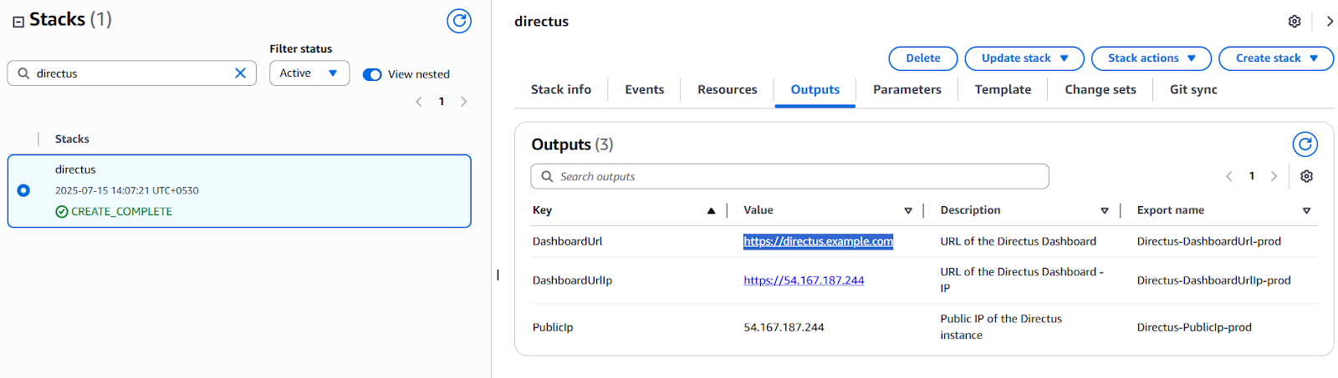Collapse the Stacks panel with the minus icon
The width and height of the screenshot is (1338, 378).
tap(18, 22)
